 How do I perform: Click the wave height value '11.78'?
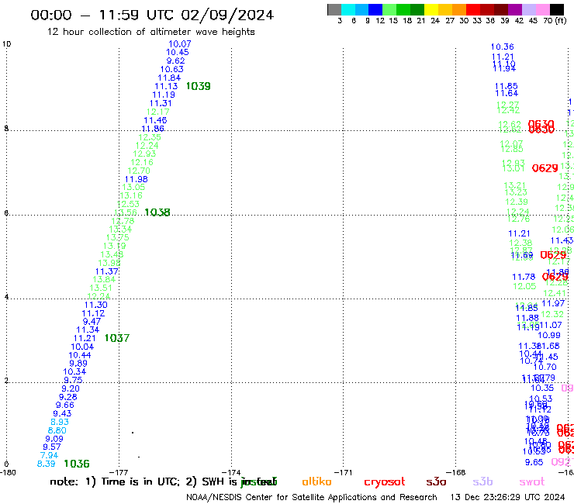coord(524,277)
